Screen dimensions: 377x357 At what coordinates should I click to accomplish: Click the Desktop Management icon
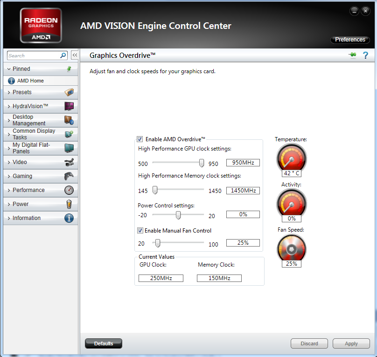[x=69, y=120]
